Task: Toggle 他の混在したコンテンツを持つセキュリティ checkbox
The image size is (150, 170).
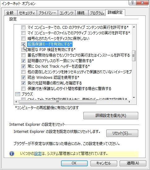Action: (23, 72)
